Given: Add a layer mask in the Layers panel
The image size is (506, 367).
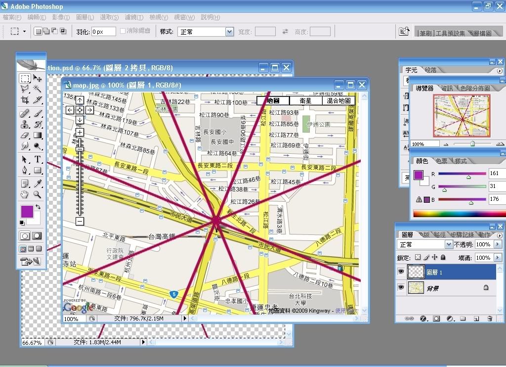Looking at the screenshot, I should [436, 319].
